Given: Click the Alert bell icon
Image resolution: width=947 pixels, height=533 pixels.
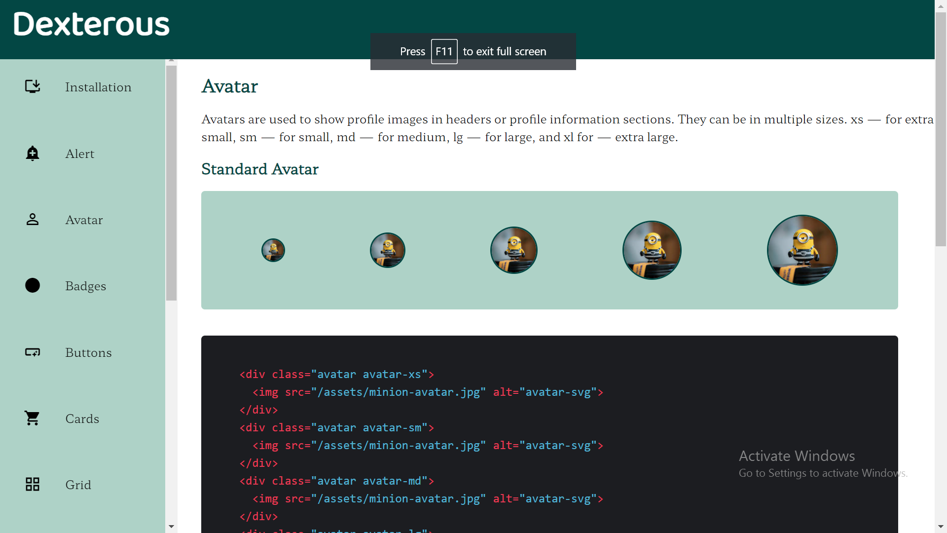Looking at the screenshot, I should click(32, 153).
